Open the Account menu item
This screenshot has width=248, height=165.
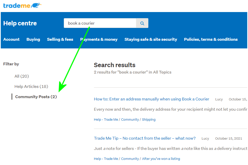pos(11,39)
